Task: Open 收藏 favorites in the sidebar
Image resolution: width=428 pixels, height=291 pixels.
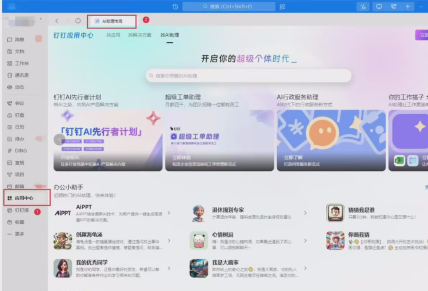Action: tap(16, 222)
